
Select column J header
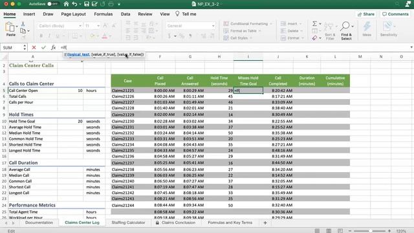pos(278,56)
